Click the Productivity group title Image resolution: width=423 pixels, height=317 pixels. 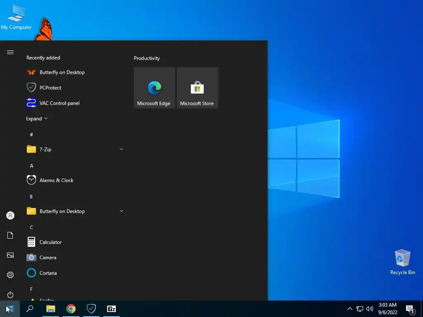tap(147, 58)
